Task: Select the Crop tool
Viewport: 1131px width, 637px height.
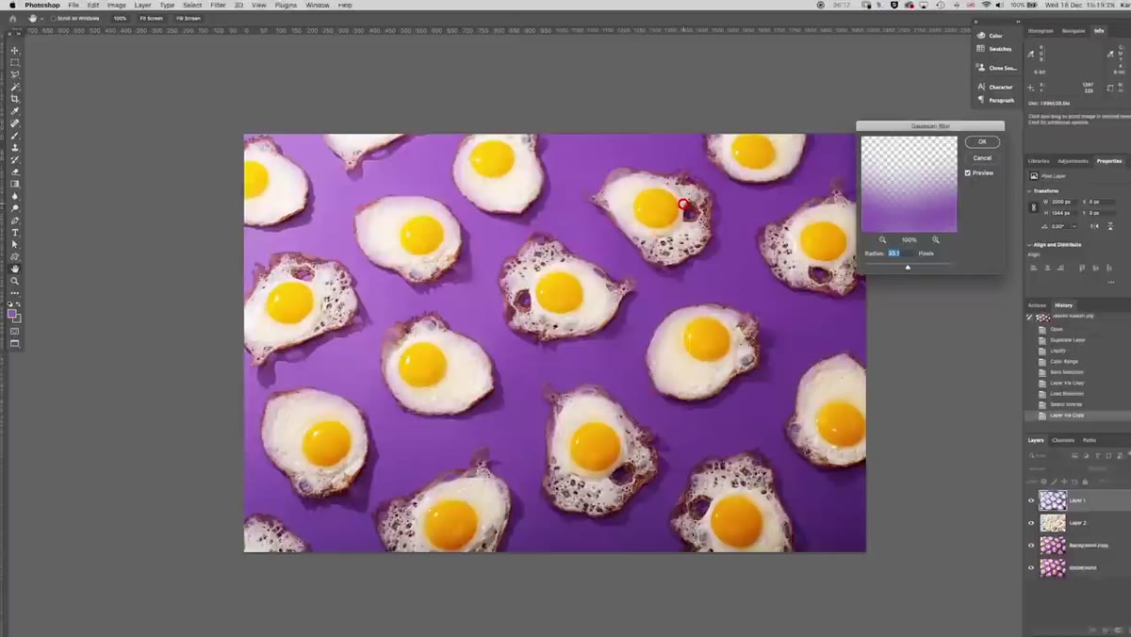Action: [x=14, y=99]
